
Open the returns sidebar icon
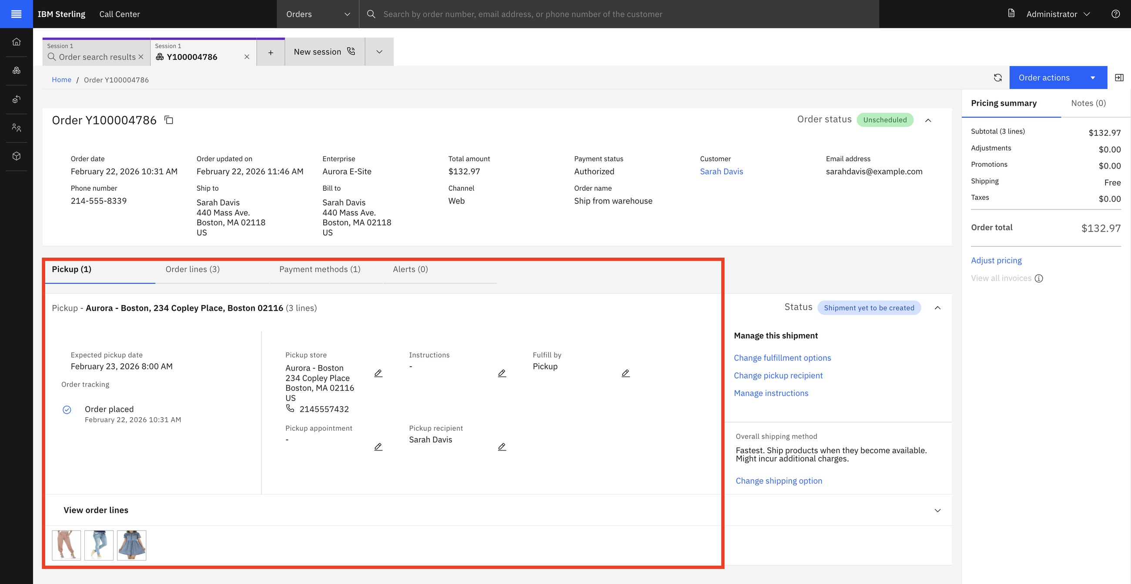click(16, 99)
